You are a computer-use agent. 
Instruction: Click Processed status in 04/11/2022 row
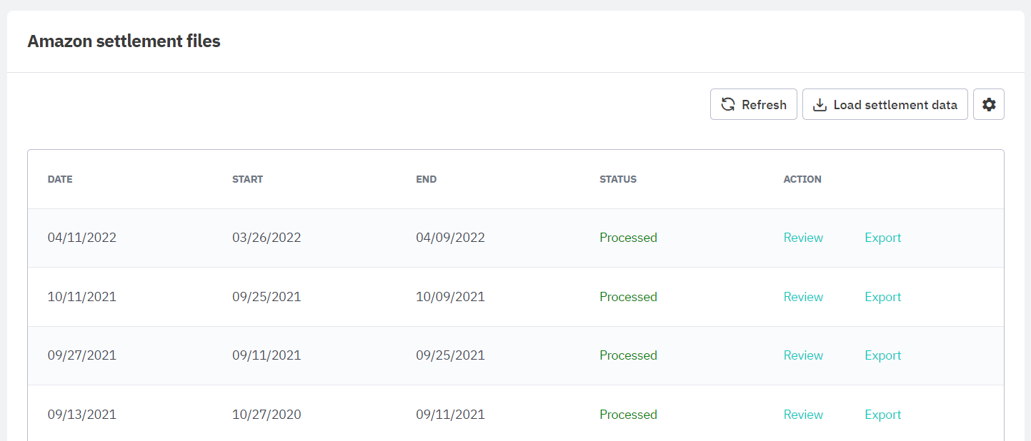[x=628, y=238]
